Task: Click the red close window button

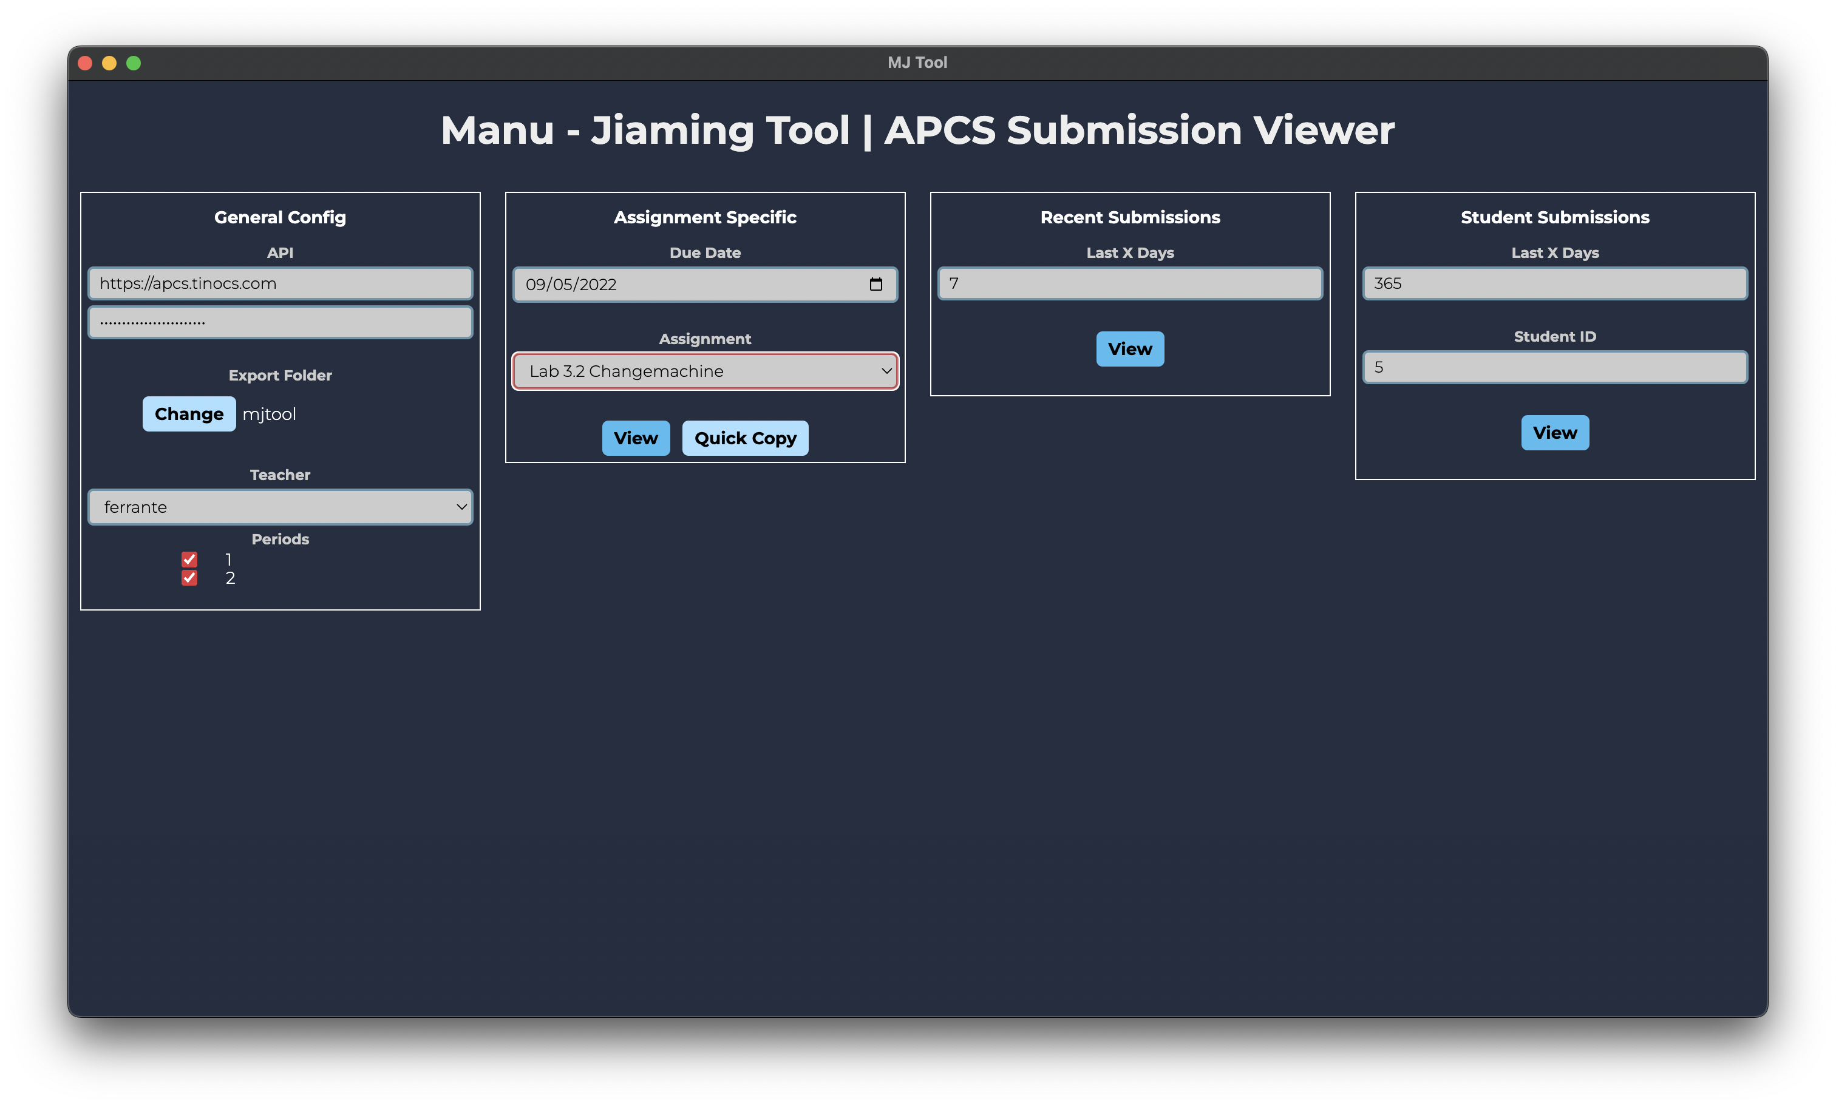Action: tap(85, 63)
